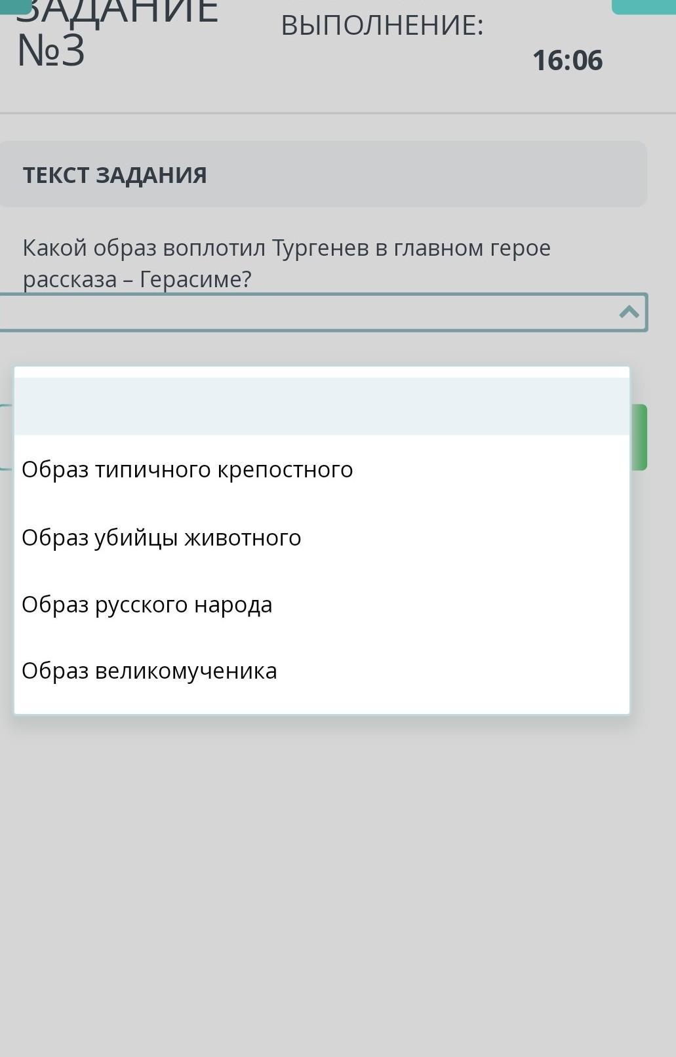Click the teal button at top right
This screenshot has width=676, height=1057.
click(643, 7)
